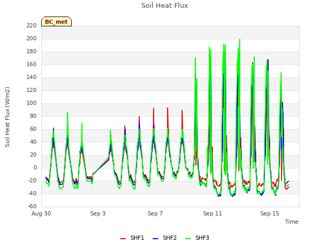Click the tallest green SHF3 peak near 200
330x248 pixels.
(240, 39)
